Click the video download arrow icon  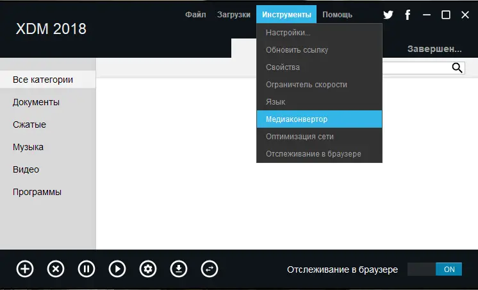coord(179,269)
